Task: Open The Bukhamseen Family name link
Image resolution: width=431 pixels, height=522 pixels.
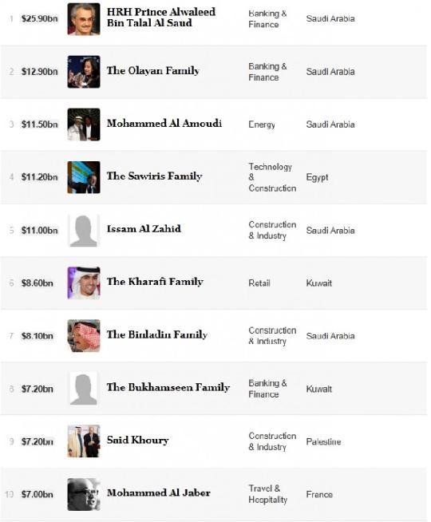Action: (x=168, y=387)
